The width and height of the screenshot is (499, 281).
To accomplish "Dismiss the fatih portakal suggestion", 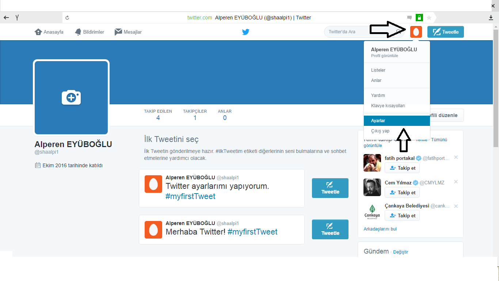I will tap(456, 157).
